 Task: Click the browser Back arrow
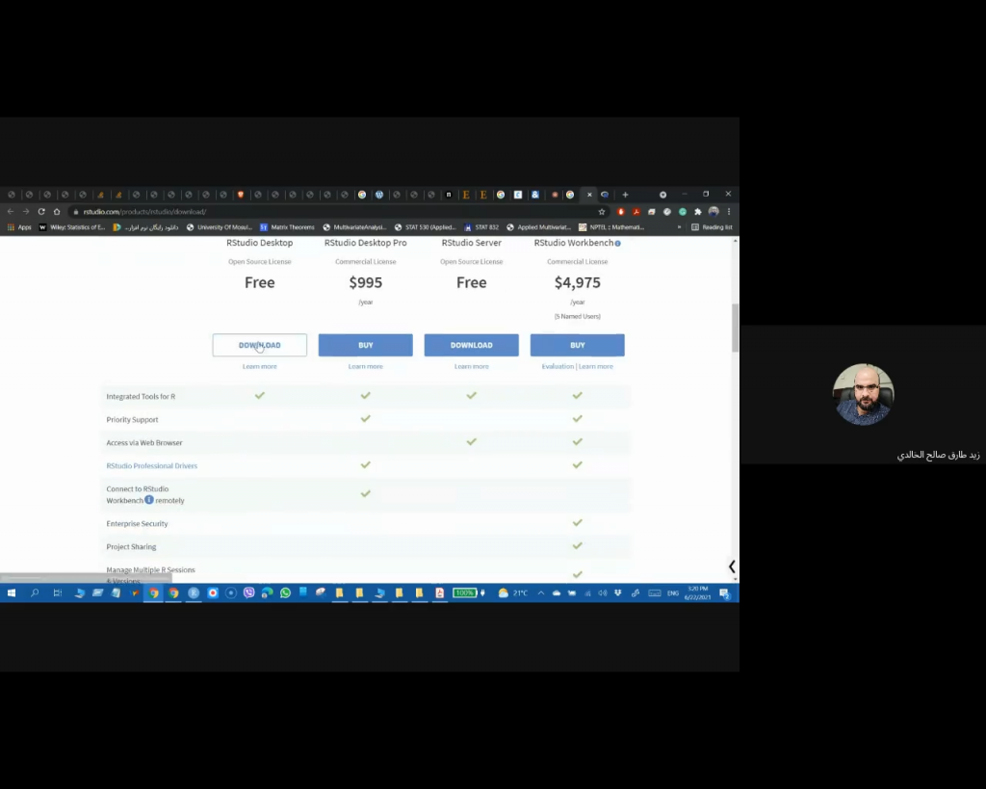(x=11, y=212)
